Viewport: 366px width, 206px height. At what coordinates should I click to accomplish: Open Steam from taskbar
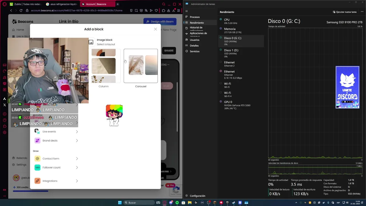point(234,203)
